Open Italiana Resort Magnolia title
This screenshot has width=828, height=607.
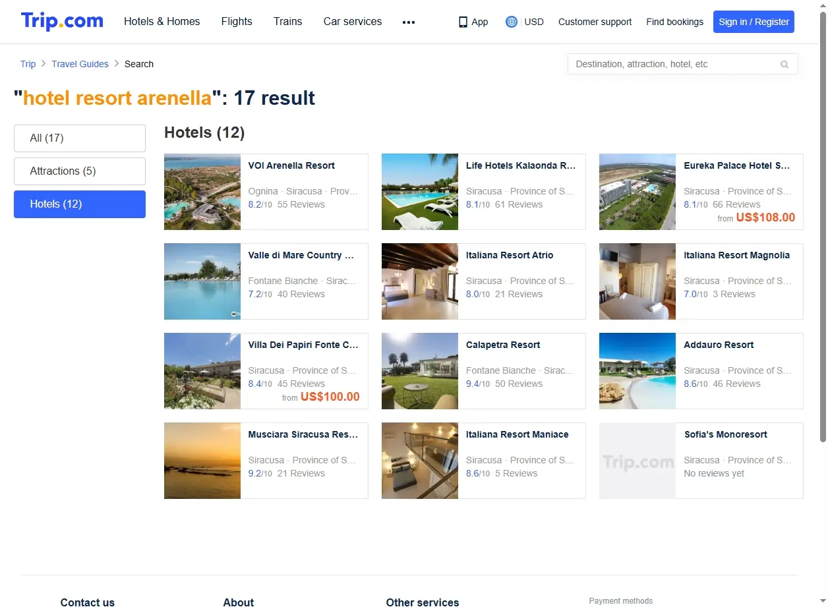tap(736, 255)
